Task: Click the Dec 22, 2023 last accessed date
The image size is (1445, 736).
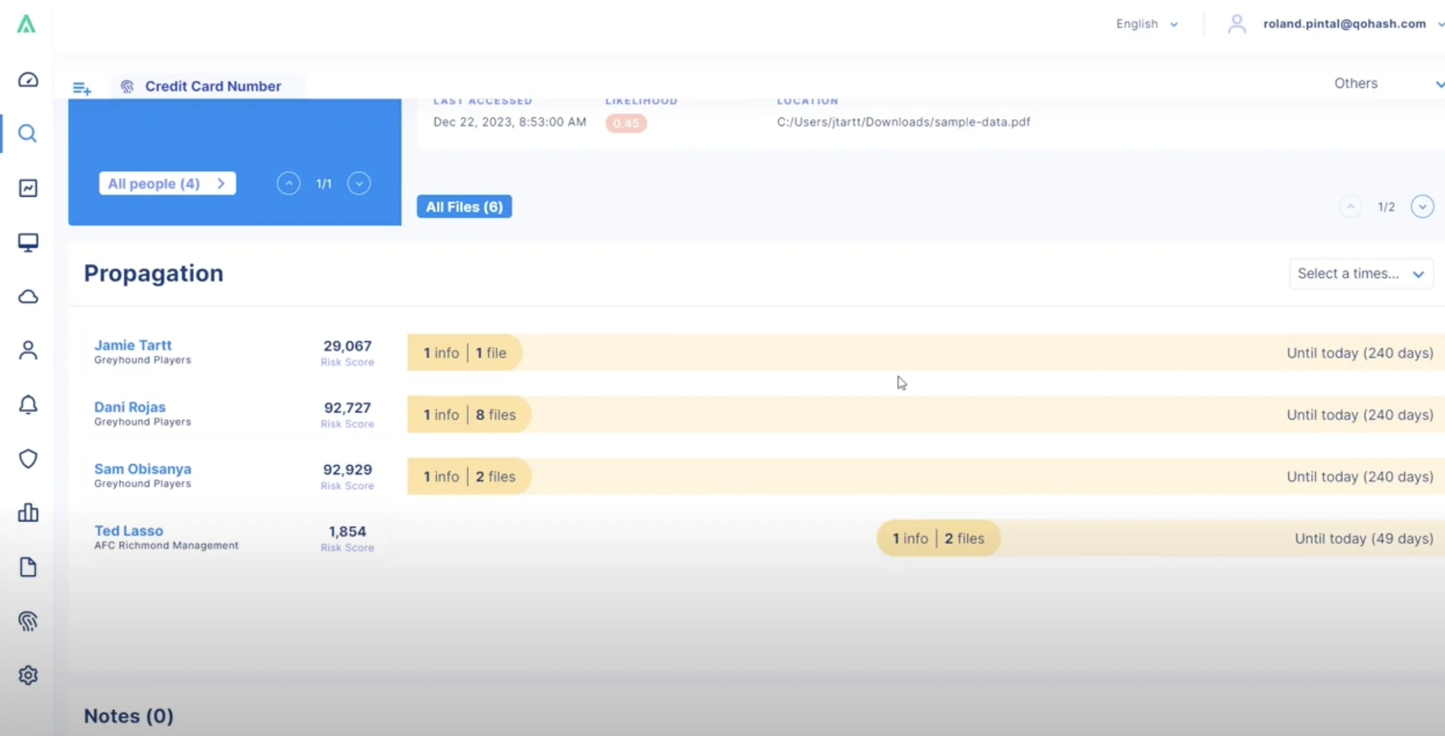Action: pyautogui.click(x=510, y=122)
